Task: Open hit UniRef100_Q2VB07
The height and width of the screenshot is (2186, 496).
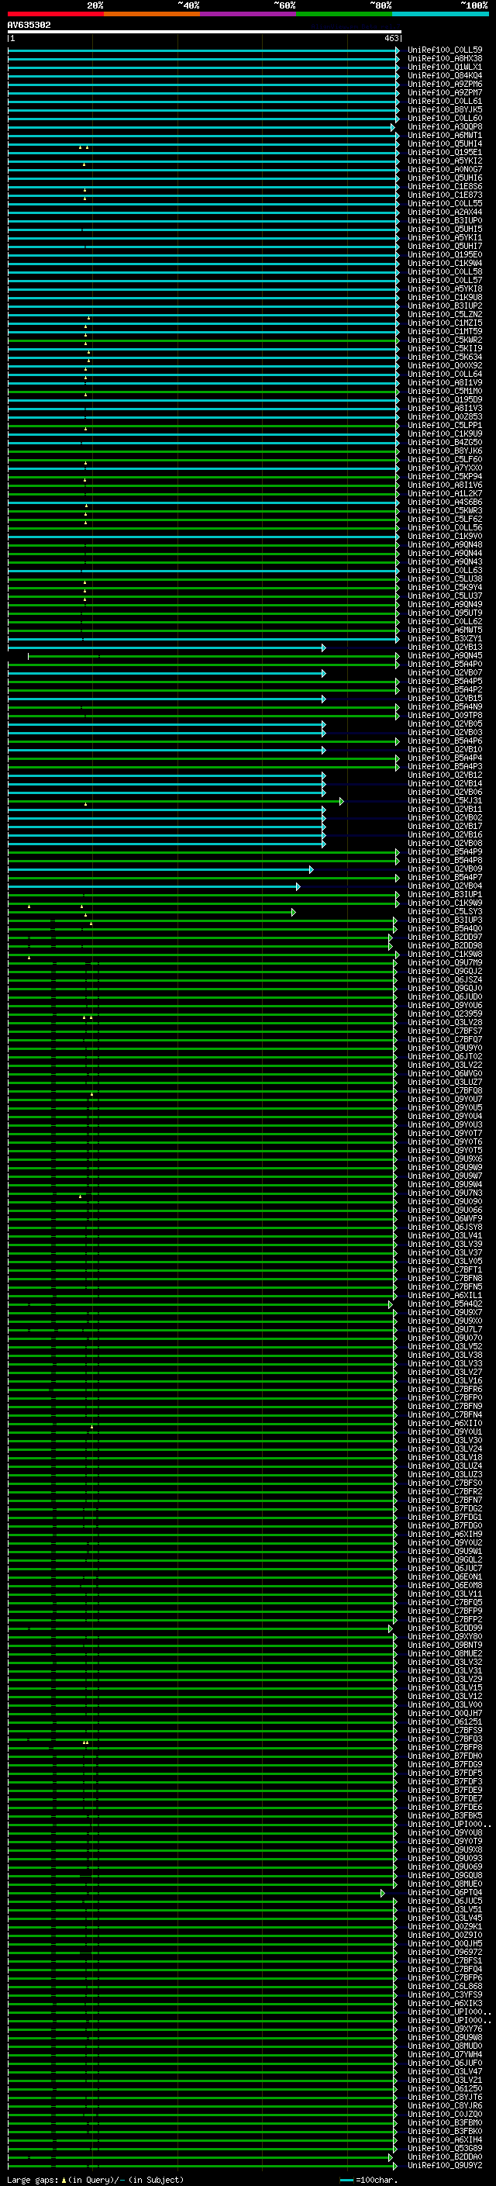Action: coord(444,673)
